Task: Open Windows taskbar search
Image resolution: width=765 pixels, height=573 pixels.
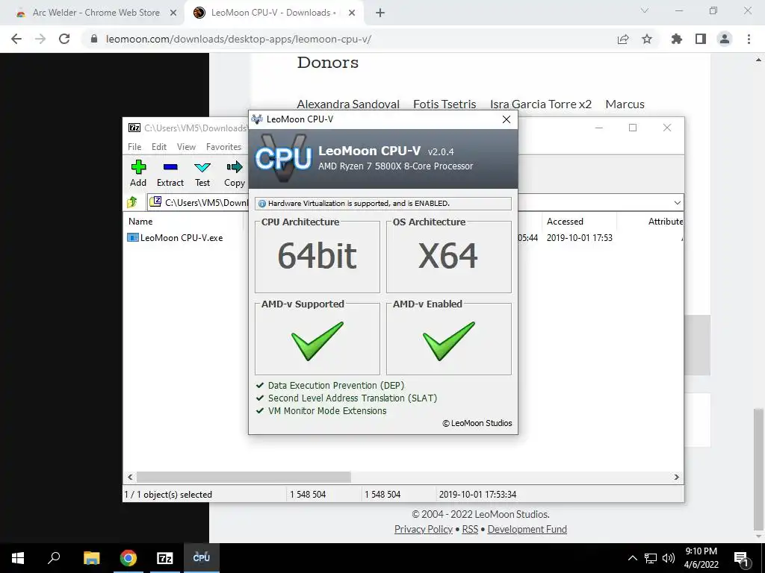Action: click(54, 558)
